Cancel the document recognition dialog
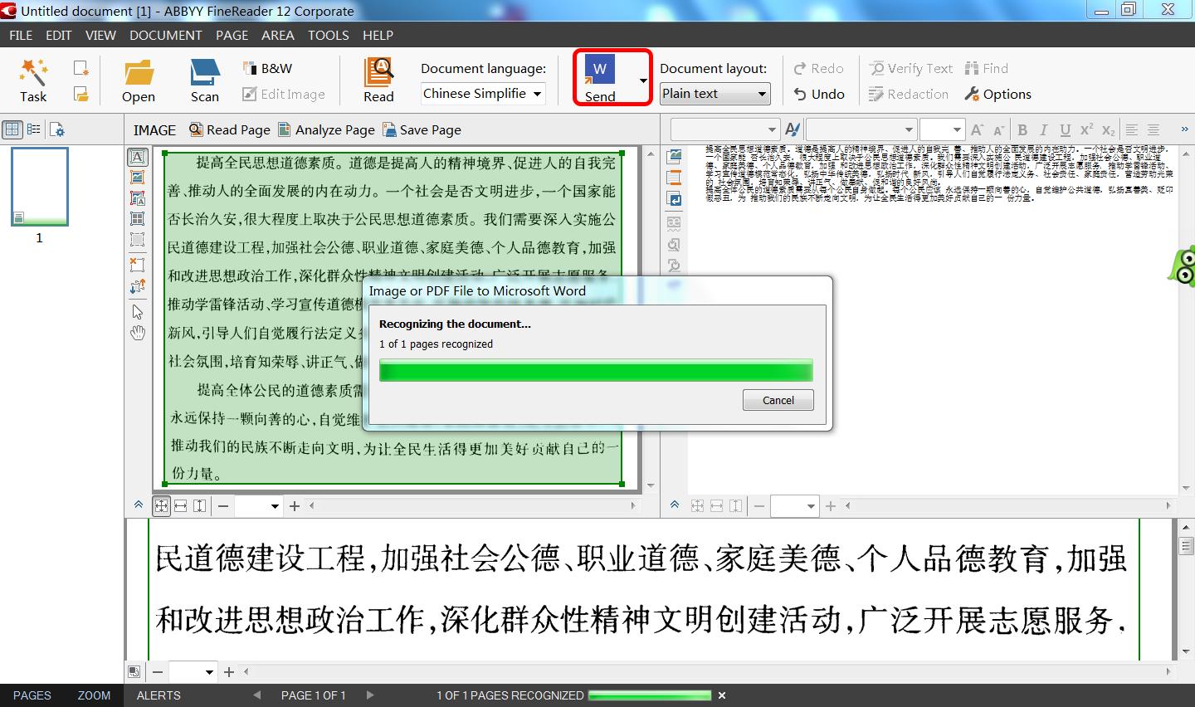The height and width of the screenshot is (707, 1195). click(777, 399)
